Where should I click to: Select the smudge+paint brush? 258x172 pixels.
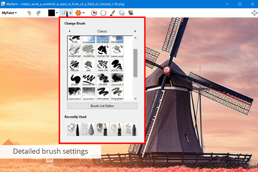point(89,40)
